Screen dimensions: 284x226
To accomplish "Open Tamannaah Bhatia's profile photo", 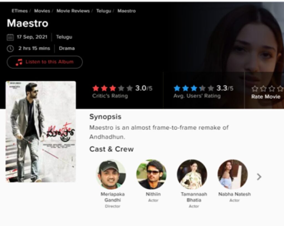I will 192,174.
